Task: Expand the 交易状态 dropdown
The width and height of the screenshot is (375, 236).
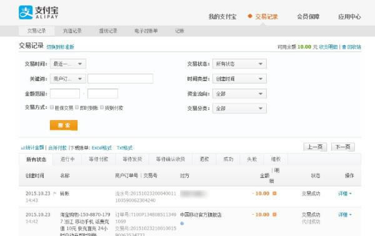Action: click(x=239, y=64)
